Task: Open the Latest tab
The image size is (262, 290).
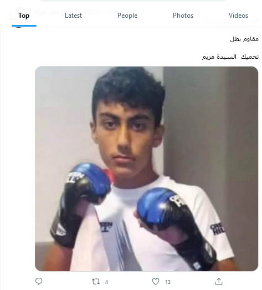Action: (73, 16)
